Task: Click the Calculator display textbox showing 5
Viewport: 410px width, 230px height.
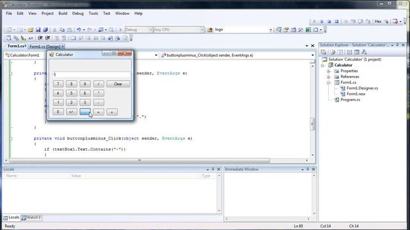Action: [91, 75]
